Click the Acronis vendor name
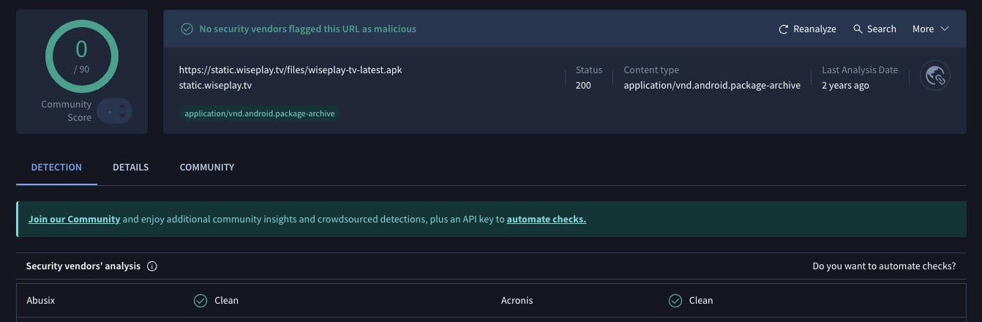982x322 pixels. pos(517,300)
